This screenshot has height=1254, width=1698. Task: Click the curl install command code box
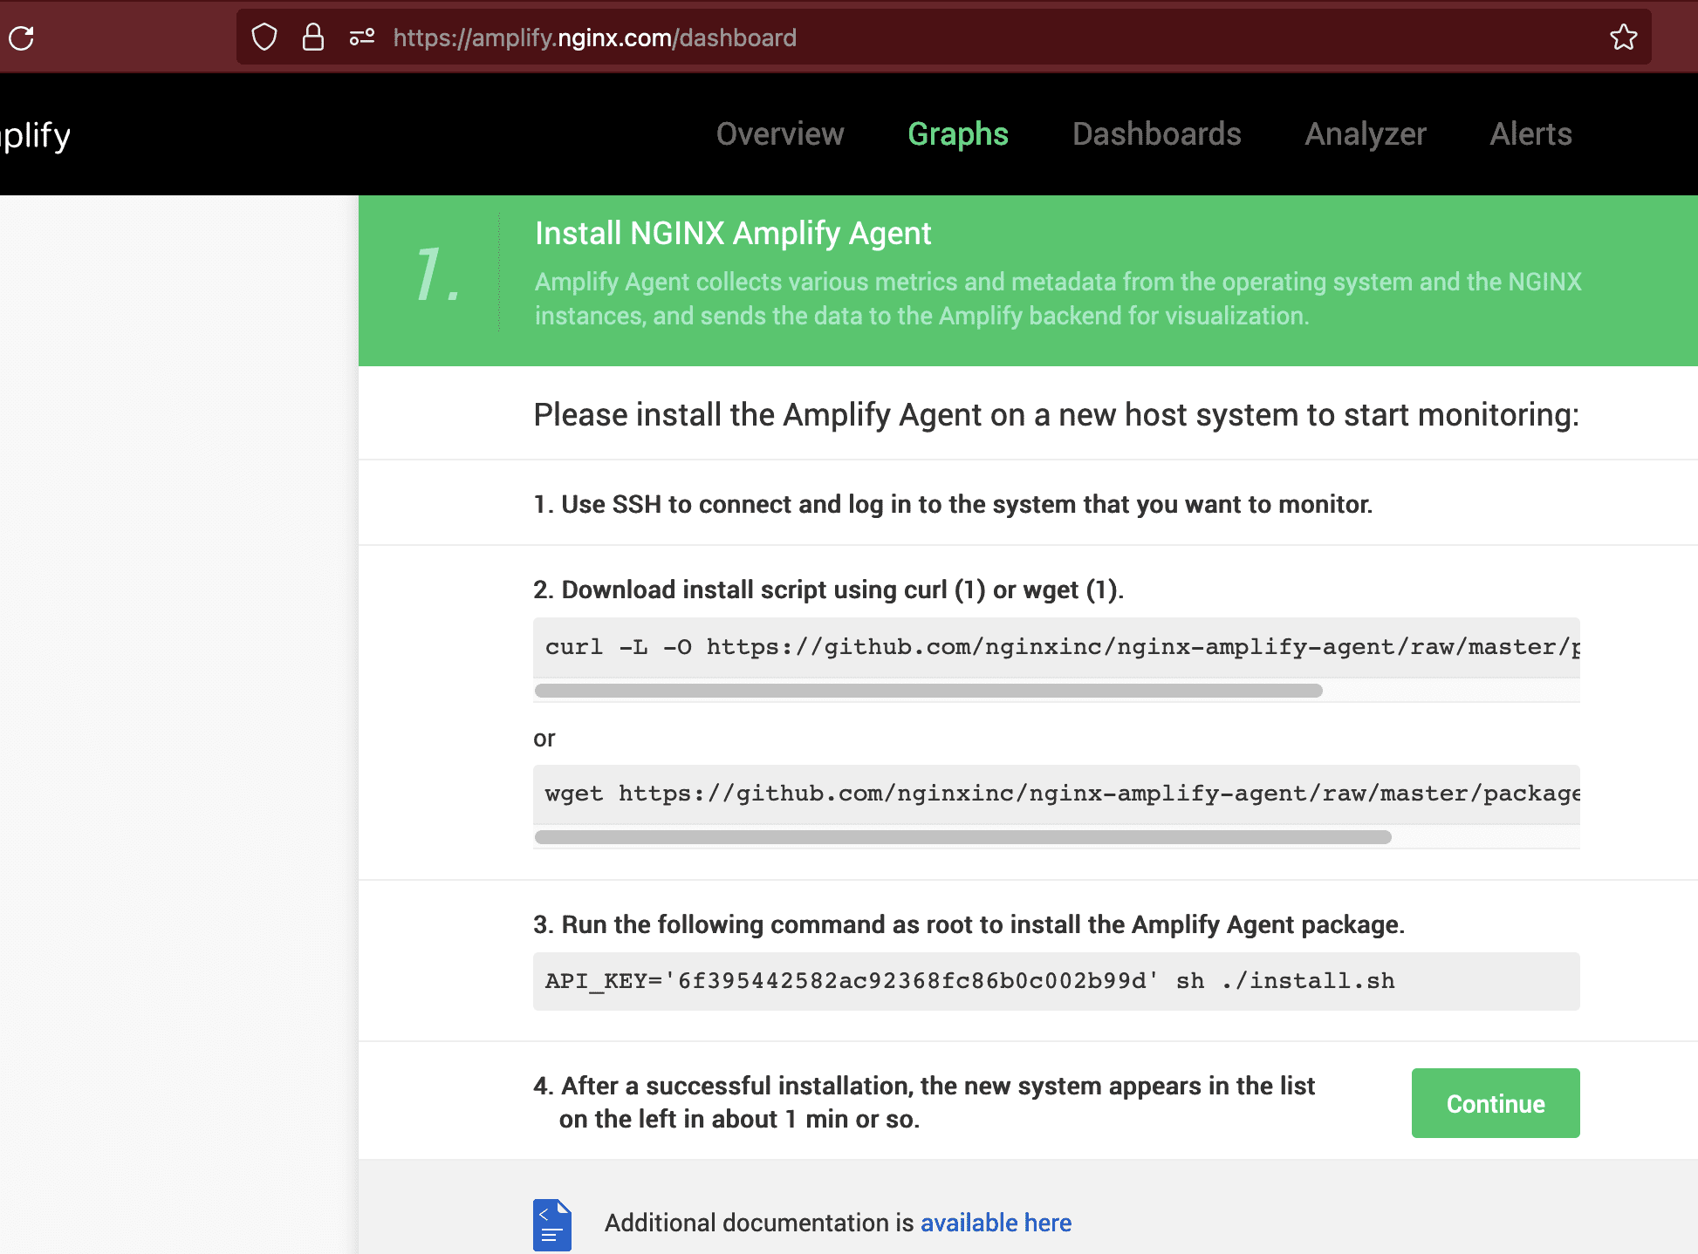click(x=1056, y=647)
